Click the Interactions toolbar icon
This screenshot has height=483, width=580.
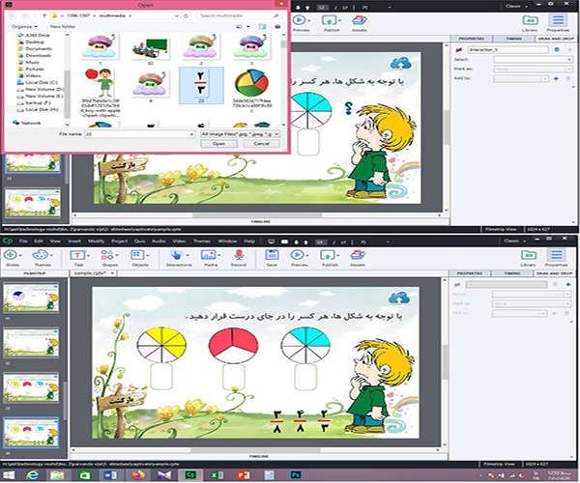click(x=178, y=256)
